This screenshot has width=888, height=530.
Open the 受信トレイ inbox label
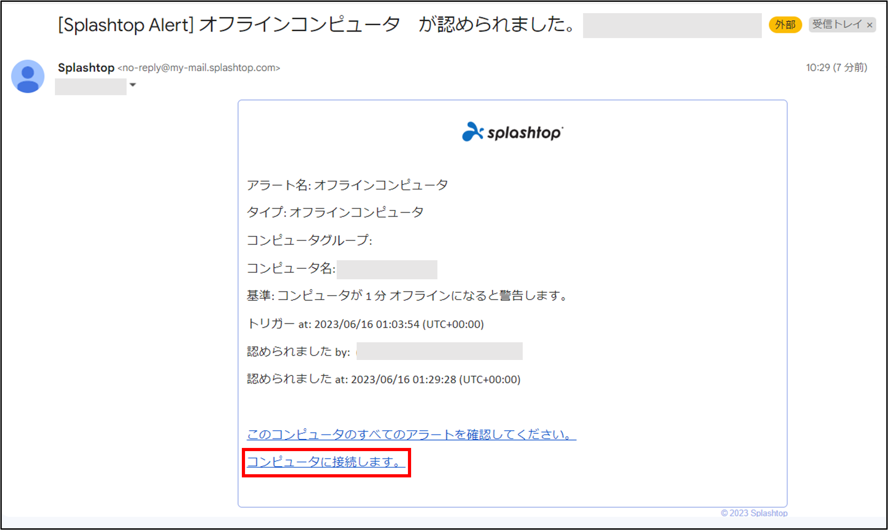837,24
